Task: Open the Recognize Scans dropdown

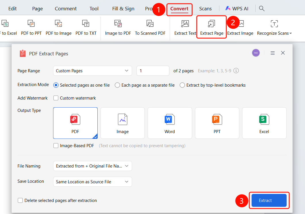Action: click(x=274, y=28)
